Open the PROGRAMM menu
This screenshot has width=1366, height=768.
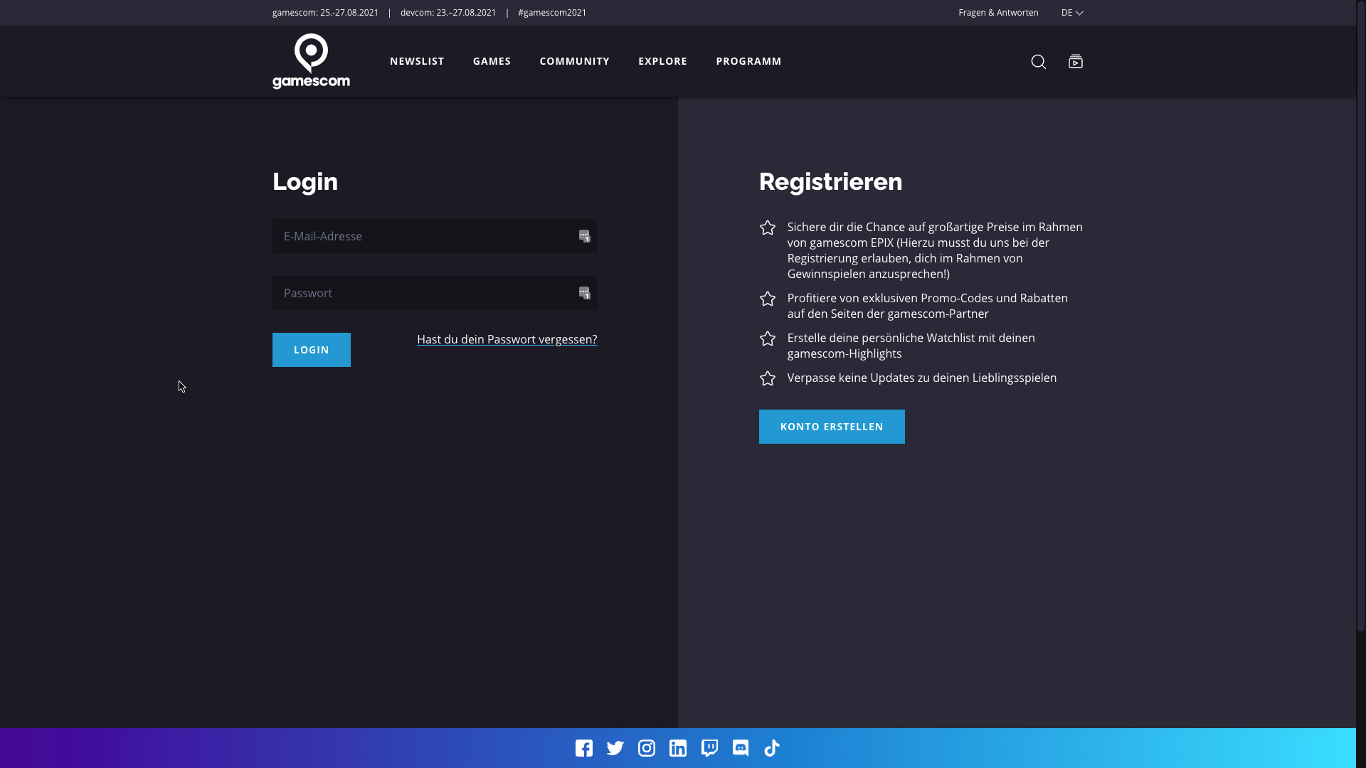pyautogui.click(x=748, y=61)
